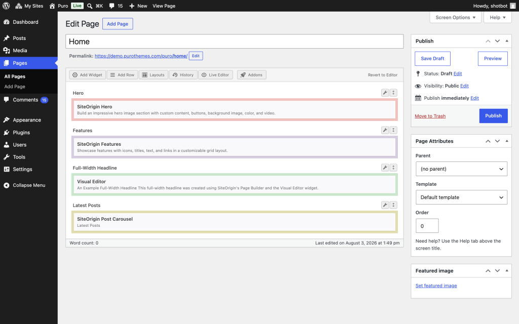519x324 pixels.
Task: Open Screen Options dropdown
Action: tap(456, 18)
